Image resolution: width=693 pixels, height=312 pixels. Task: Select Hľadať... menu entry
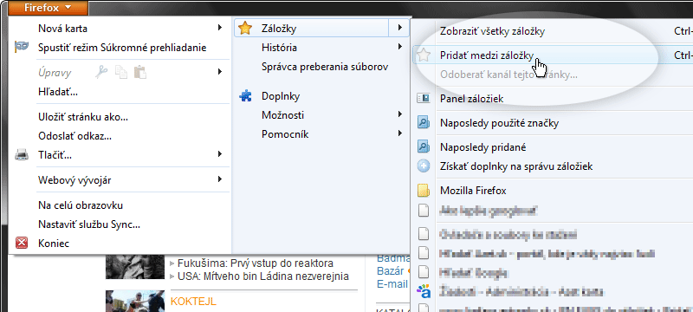58,93
